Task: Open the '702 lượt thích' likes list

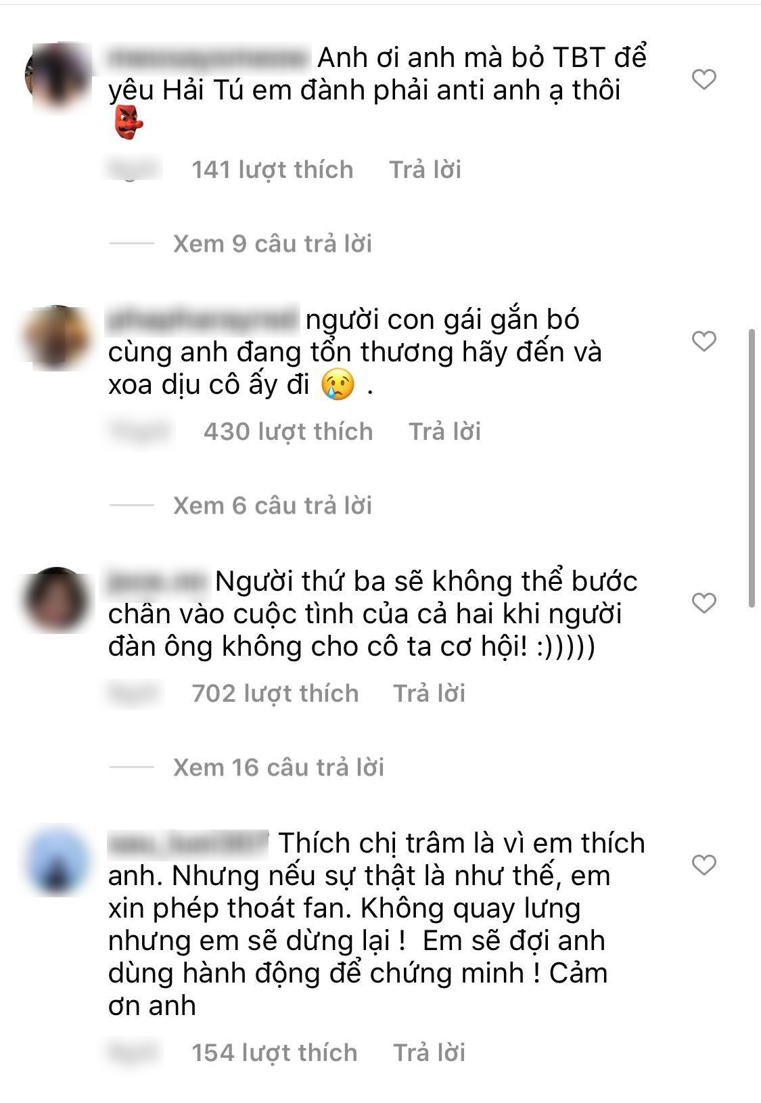Action: (275, 694)
